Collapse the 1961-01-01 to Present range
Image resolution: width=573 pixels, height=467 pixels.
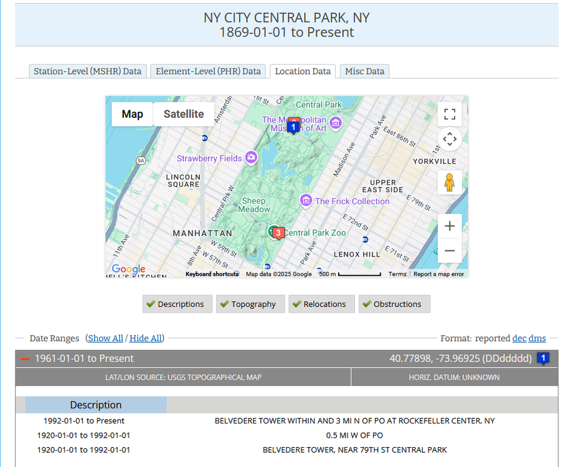[x=25, y=359]
